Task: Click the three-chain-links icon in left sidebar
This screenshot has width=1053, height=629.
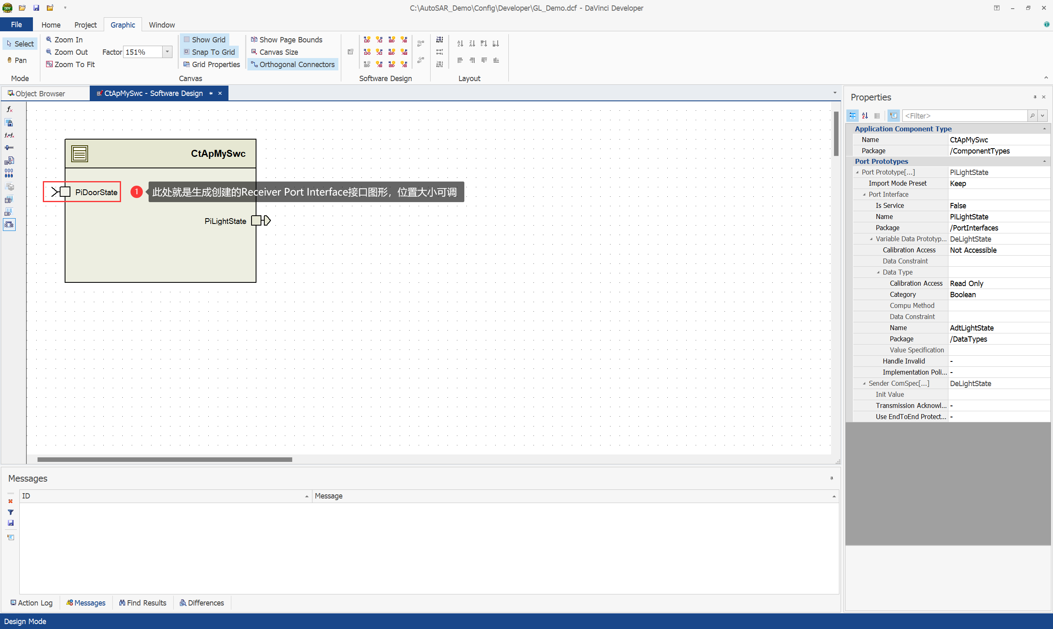Action: point(9,173)
